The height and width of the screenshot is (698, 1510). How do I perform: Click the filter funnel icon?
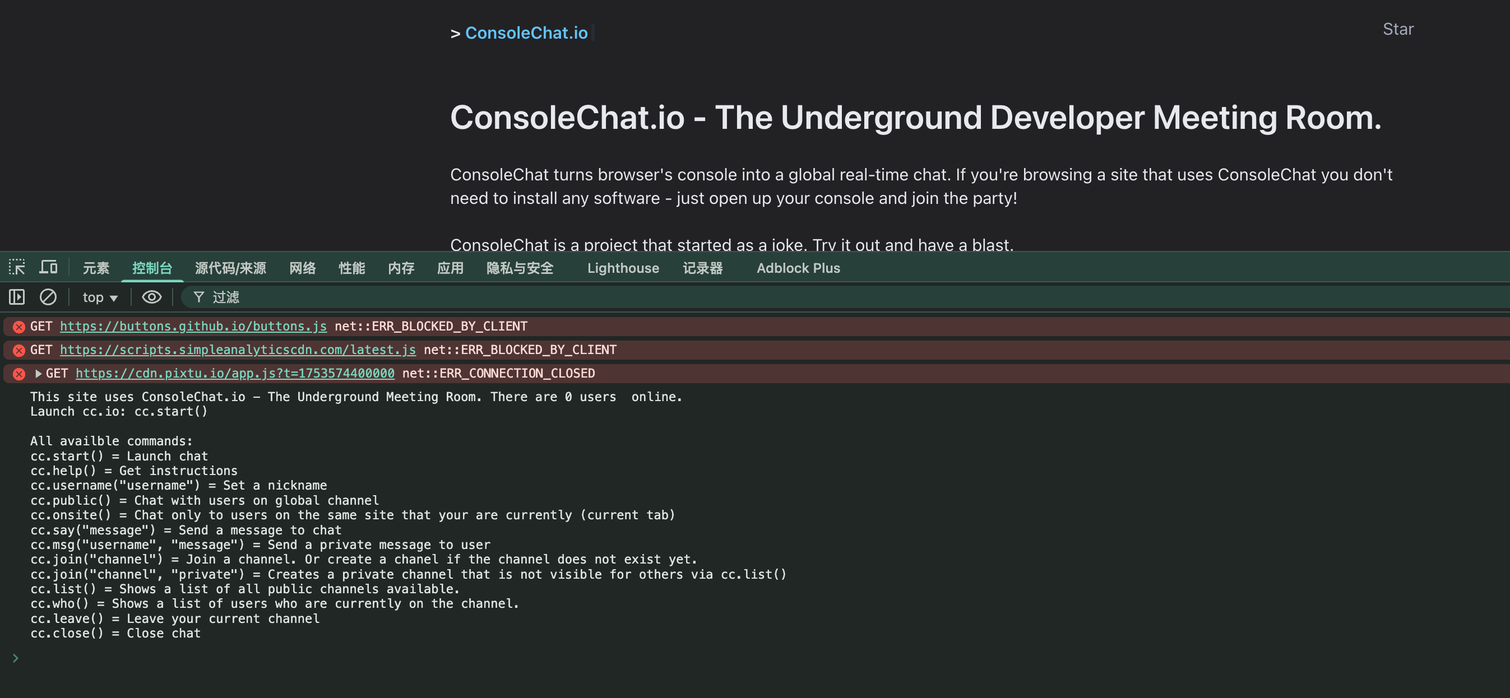pyautogui.click(x=199, y=297)
